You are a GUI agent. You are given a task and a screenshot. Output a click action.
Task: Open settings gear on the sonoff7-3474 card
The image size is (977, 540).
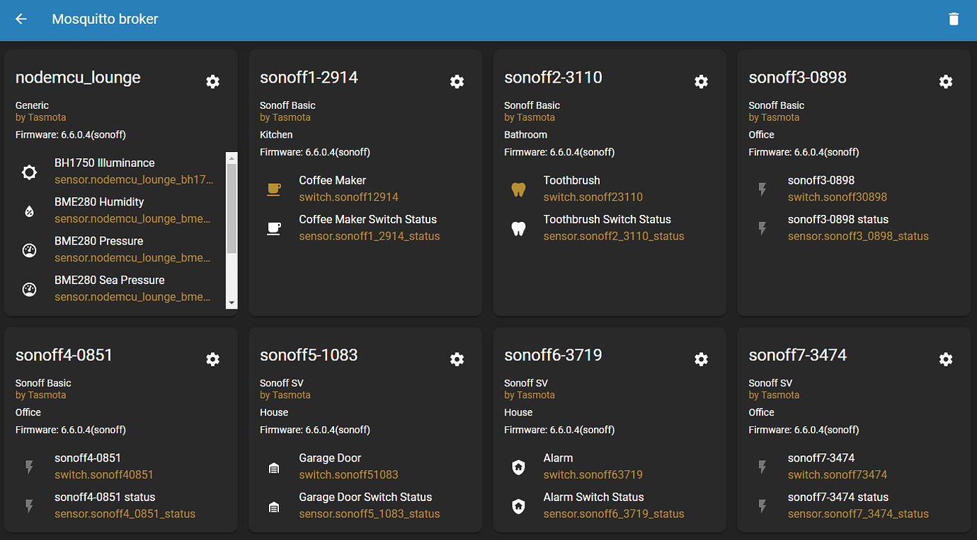click(946, 359)
